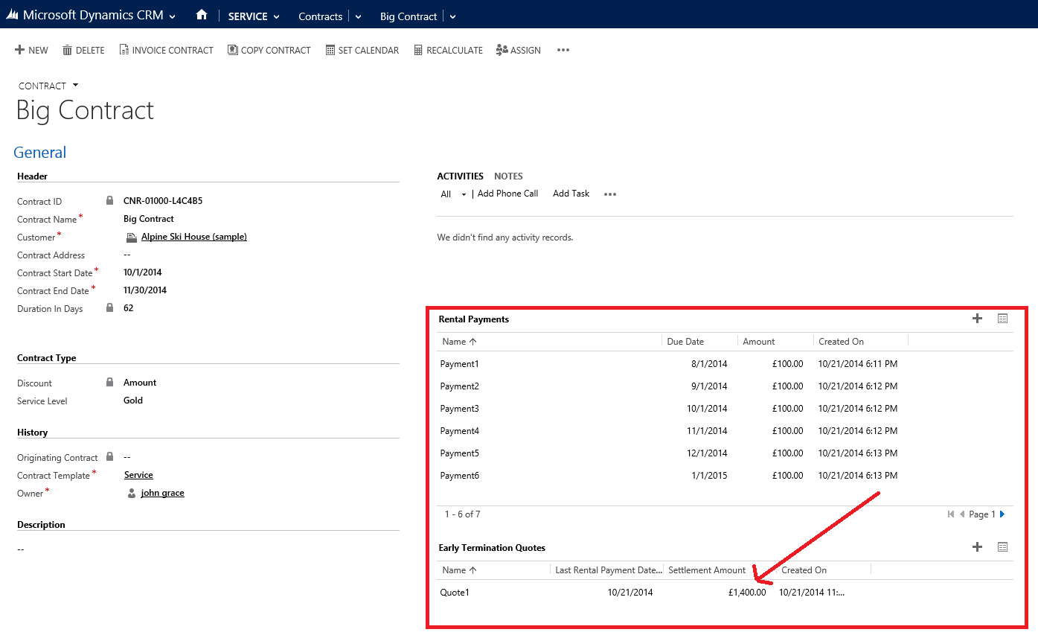1038x638 pixels.
Task: Open more commands ellipsis in command bar
Action: pos(563,50)
